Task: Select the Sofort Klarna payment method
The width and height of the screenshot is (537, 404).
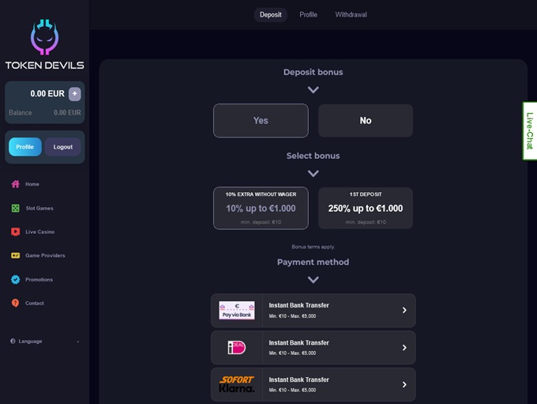Action: tap(313, 384)
